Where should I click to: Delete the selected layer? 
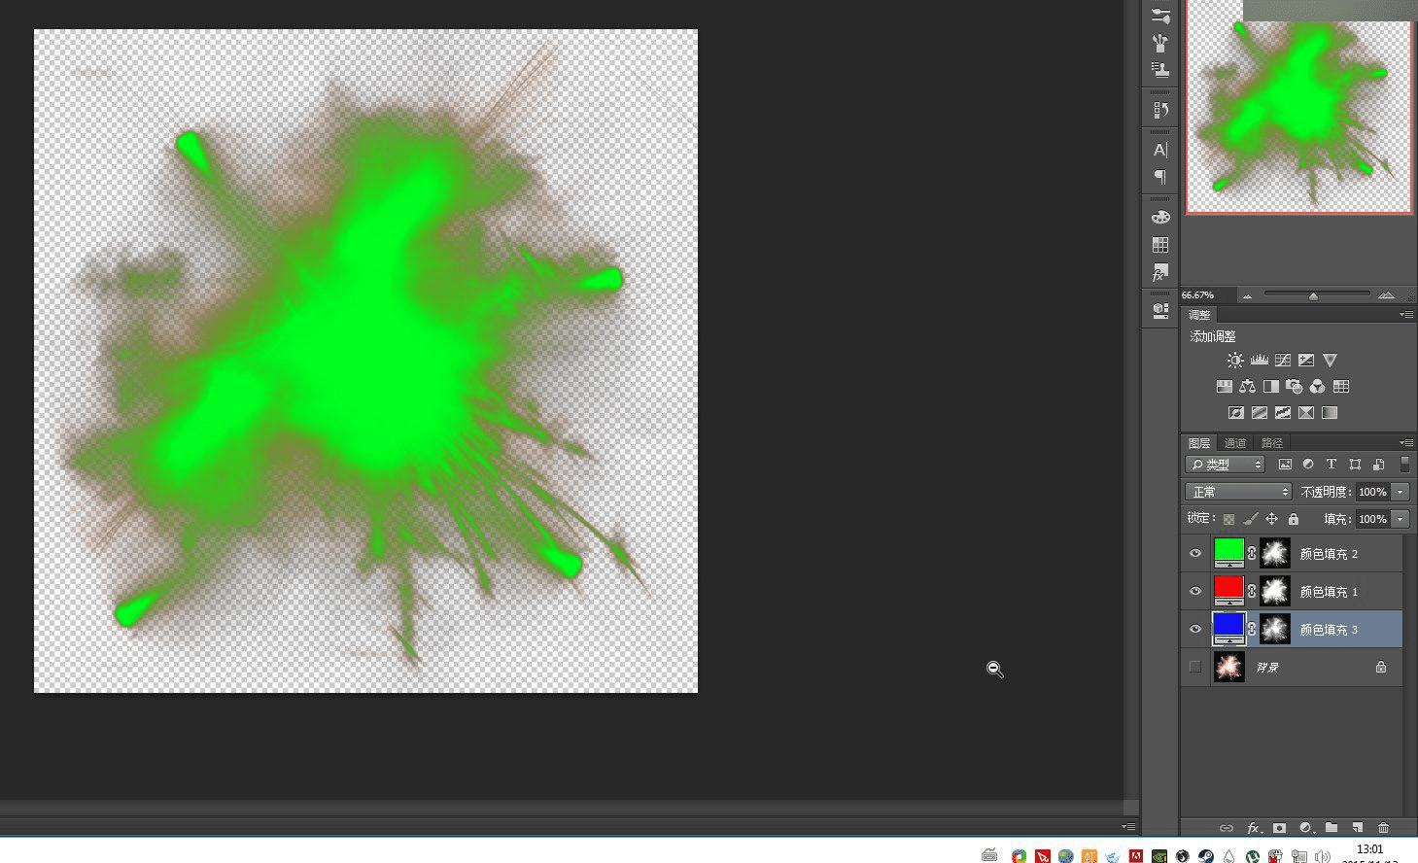[1384, 828]
